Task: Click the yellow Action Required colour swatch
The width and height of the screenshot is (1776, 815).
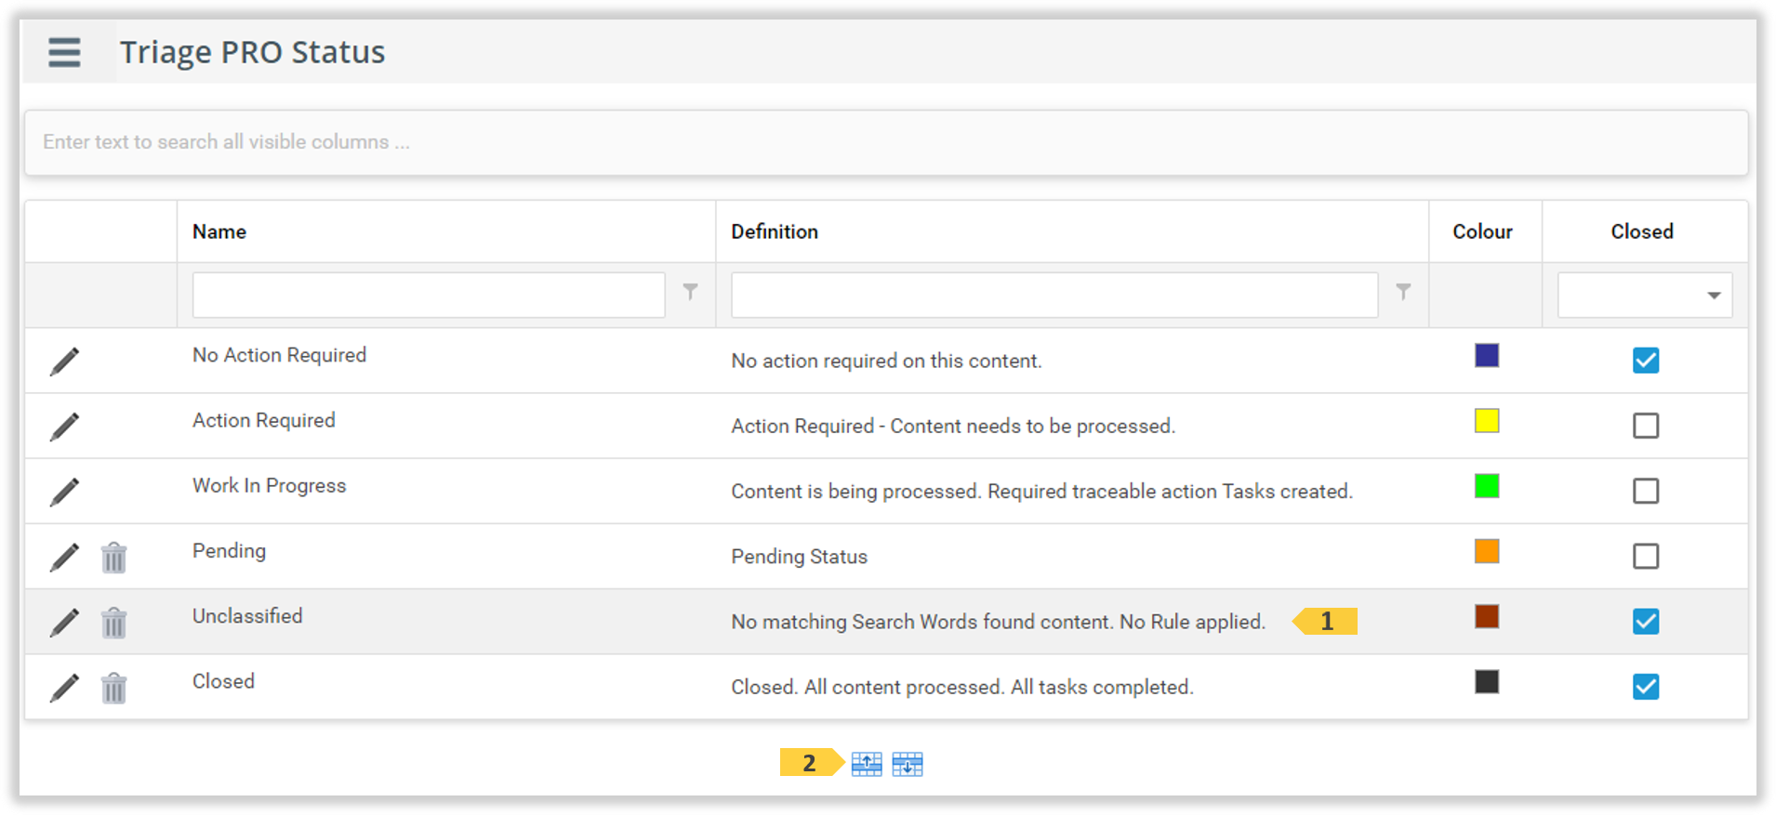Action: [1486, 421]
